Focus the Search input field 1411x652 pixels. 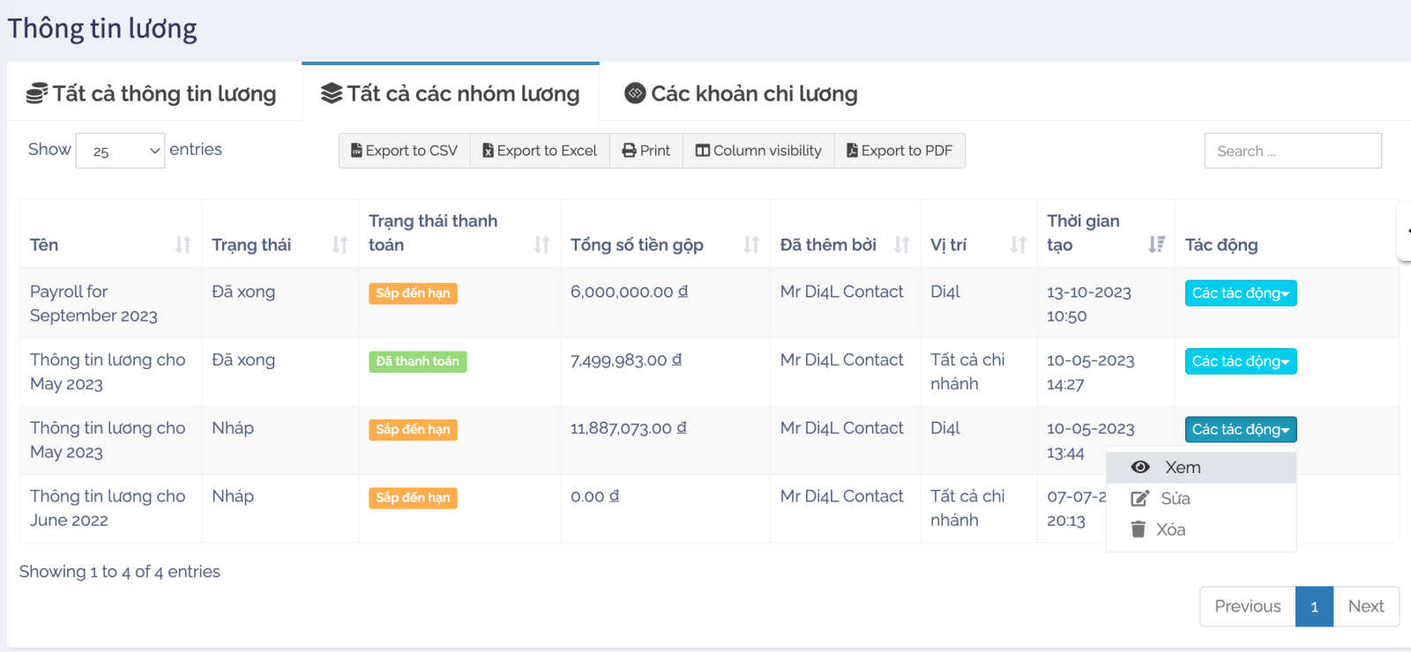point(1292,151)
